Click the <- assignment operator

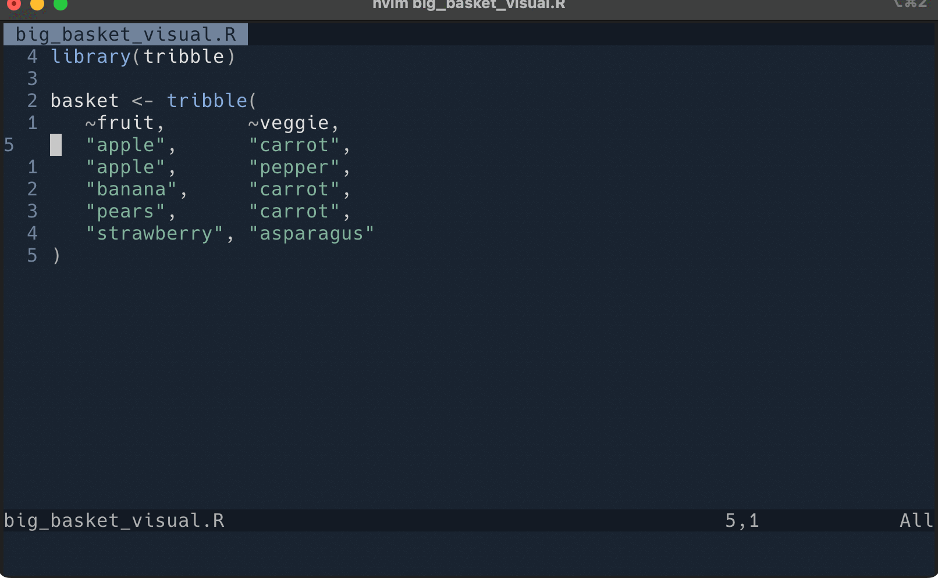(143, 101)
